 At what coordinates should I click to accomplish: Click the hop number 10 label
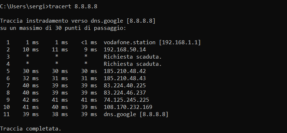click(6, 107)
